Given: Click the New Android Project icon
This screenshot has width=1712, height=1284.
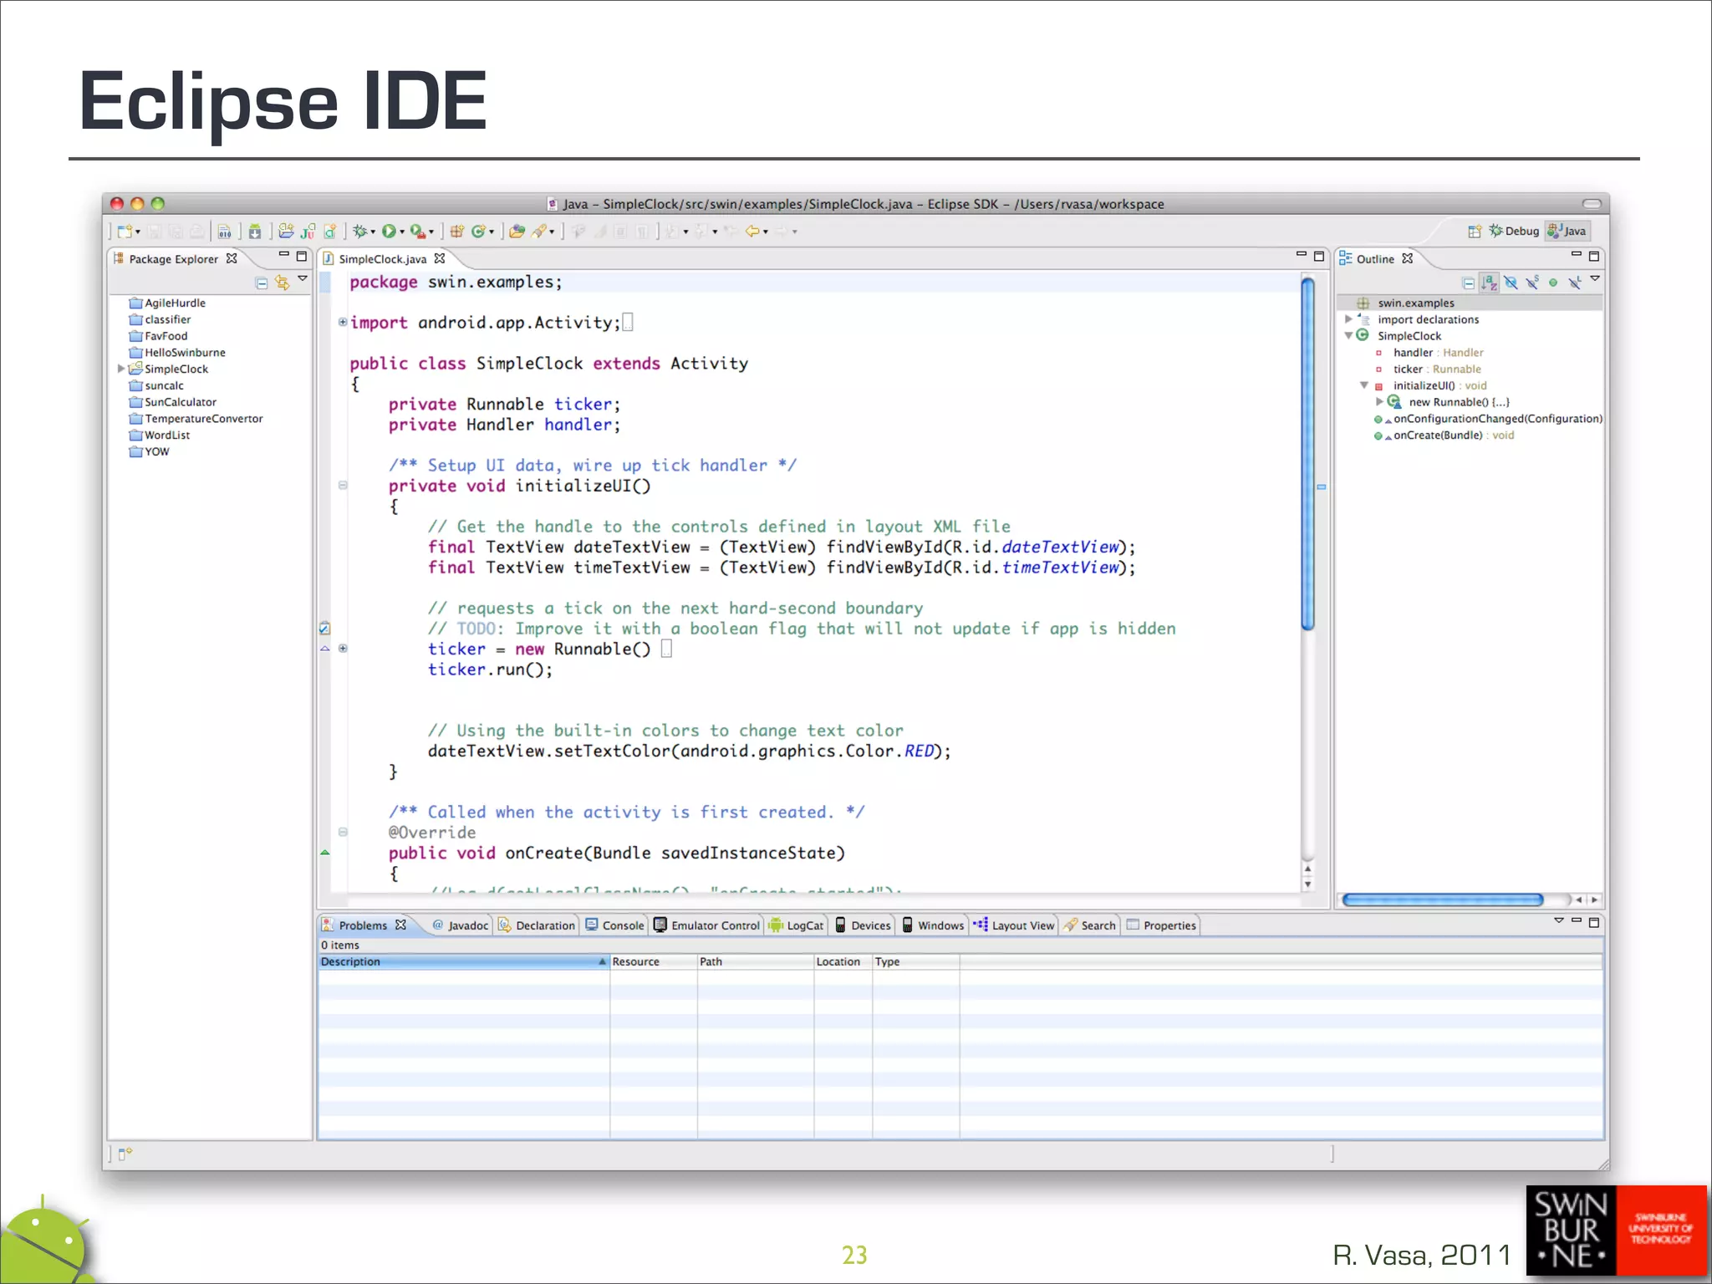Looking at the screenshot, I should pyautogui.click(x=286, y=231).
